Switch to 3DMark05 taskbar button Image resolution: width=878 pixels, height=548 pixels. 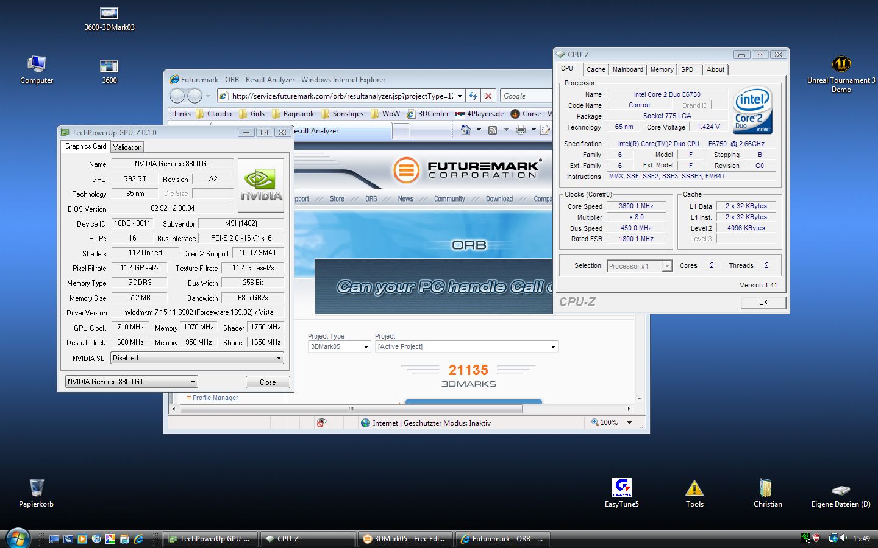pos(405,538)
